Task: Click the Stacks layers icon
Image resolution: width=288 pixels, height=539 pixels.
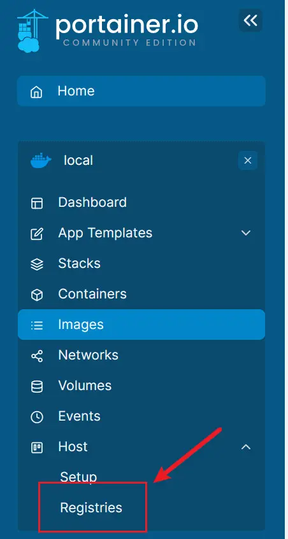Action: 37,264
